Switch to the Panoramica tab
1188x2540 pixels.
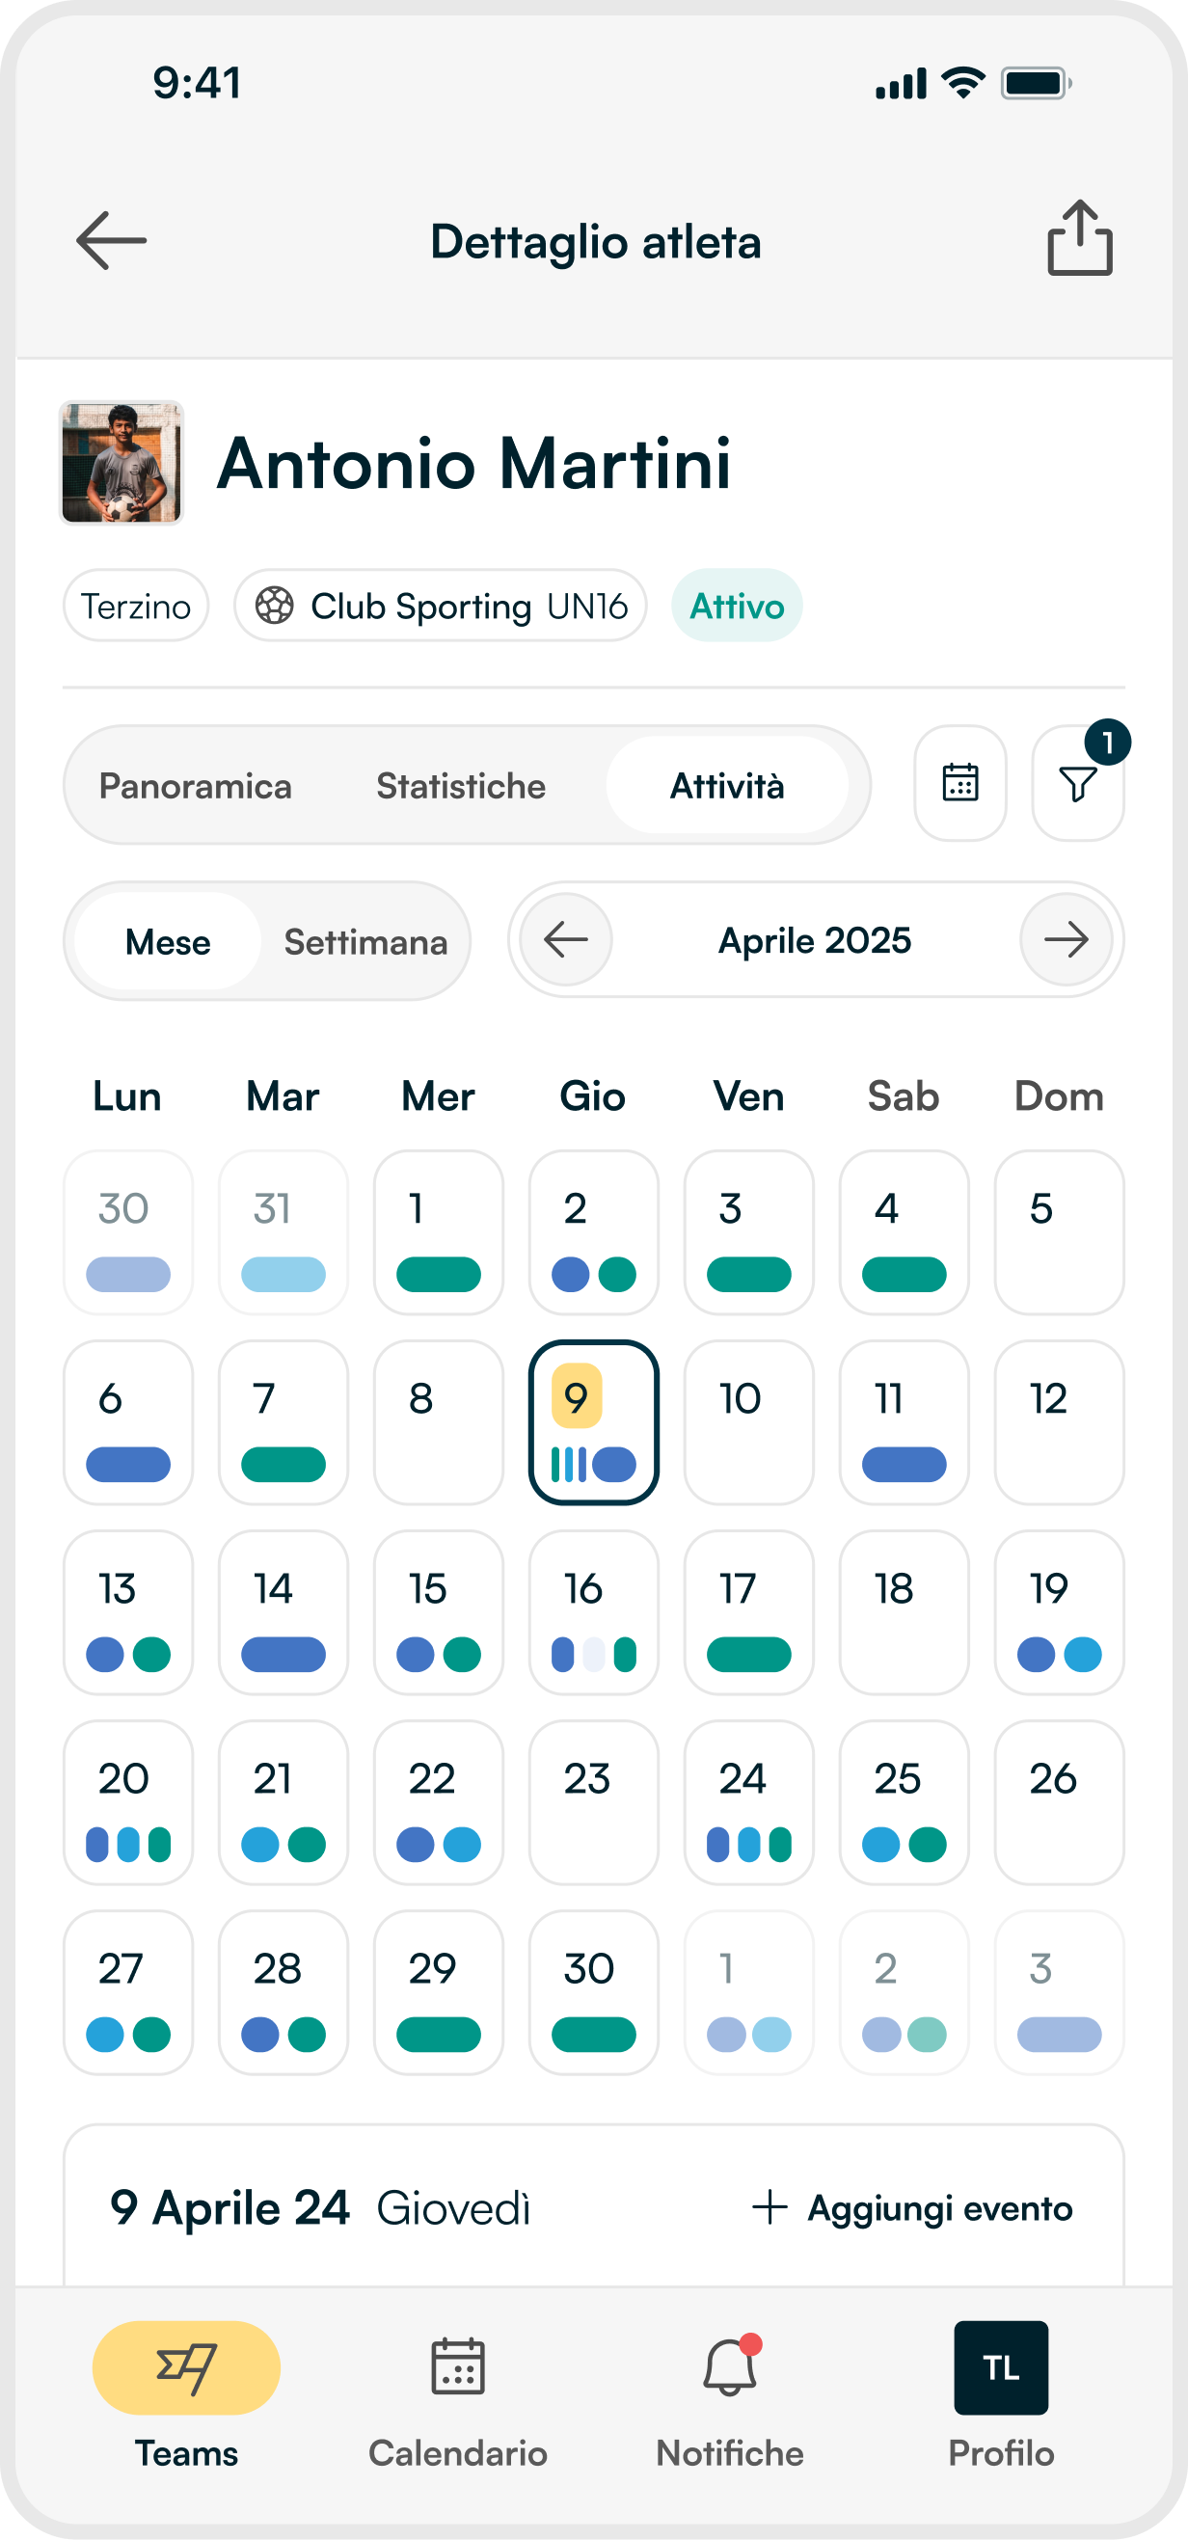[x=195, y=786]
